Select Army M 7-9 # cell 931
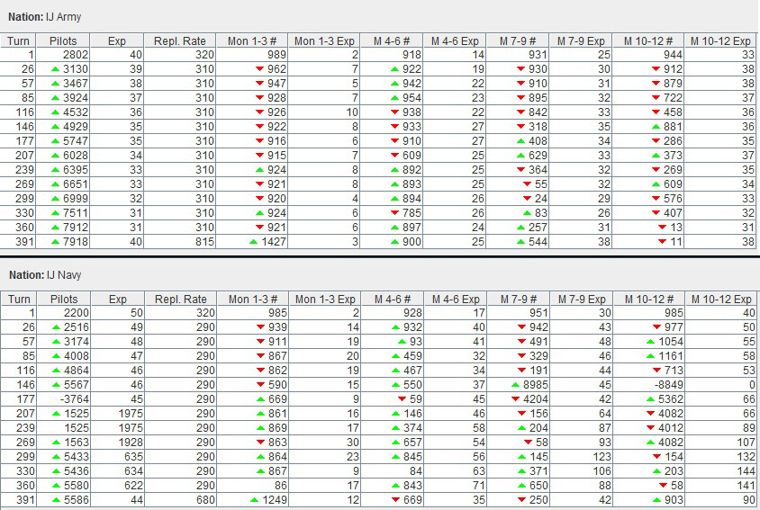 click(518, 55)
